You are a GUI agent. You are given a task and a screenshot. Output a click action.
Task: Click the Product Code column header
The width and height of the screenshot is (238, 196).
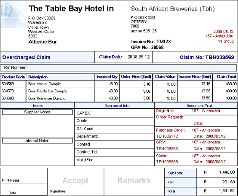13,77
